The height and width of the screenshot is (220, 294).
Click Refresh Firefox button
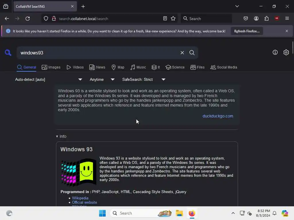point(247,31)
